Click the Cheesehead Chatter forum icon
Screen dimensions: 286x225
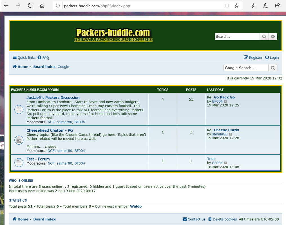[19, 140]
